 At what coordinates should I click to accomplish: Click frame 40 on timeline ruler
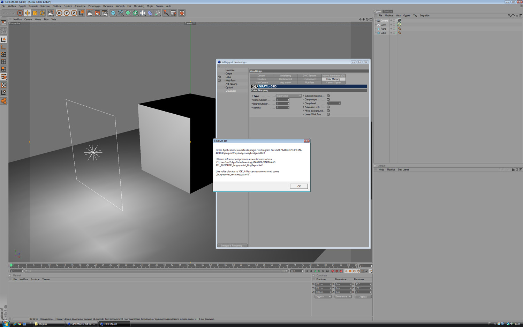point(164,265)
